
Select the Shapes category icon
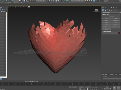(105, 10)
